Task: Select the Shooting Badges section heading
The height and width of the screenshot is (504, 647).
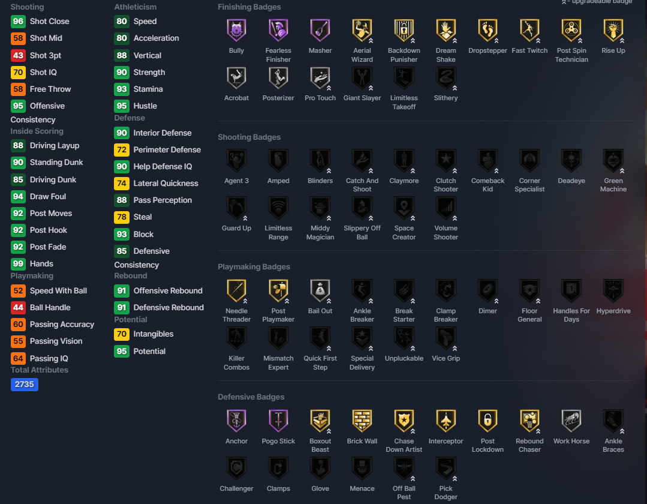Action: pos(249,137)
